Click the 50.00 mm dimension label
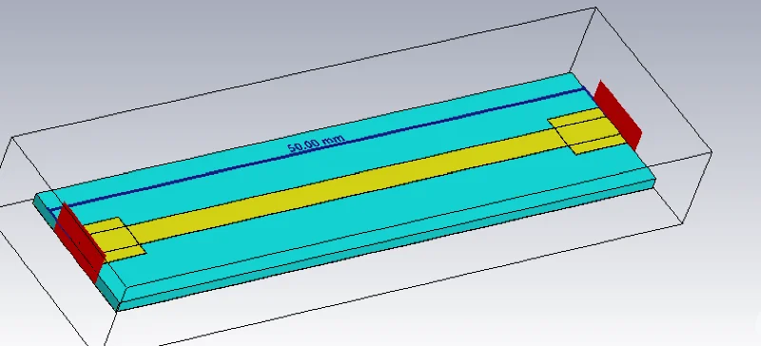 point(316,144)
